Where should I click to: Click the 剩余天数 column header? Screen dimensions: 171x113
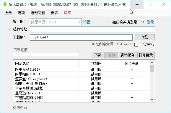131,64
